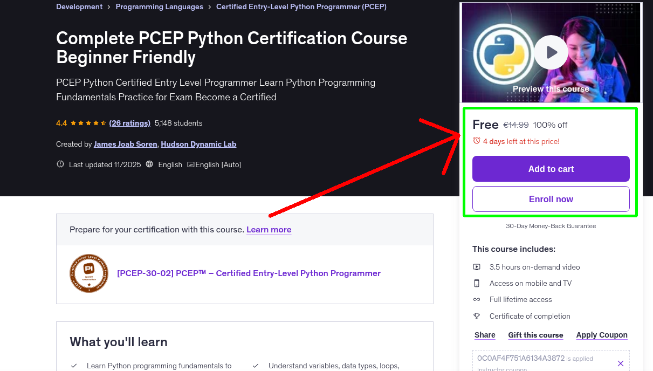Share this course

(484, 335)
